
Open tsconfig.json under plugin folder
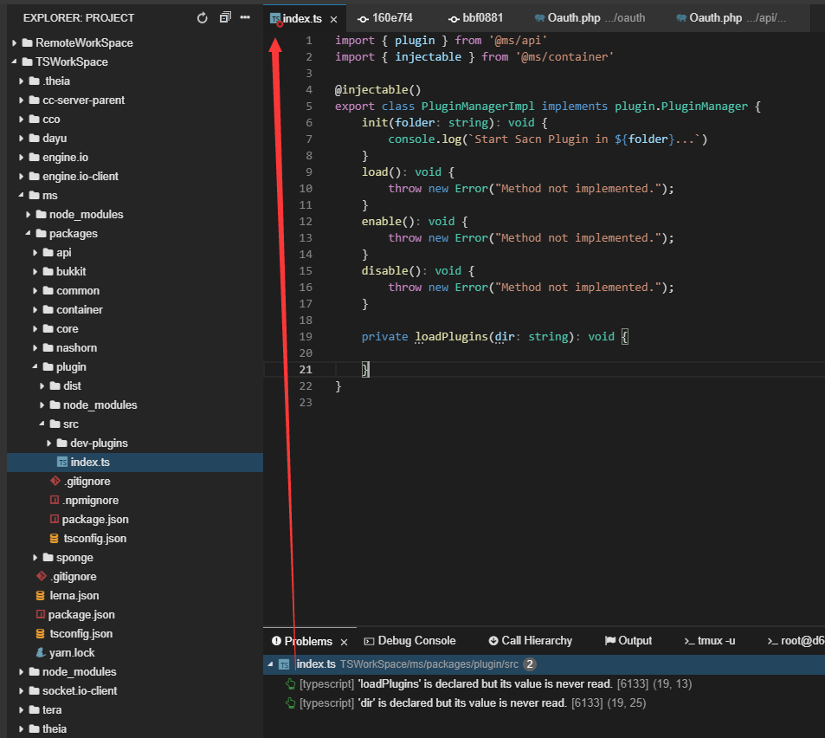tap(135, 539)
